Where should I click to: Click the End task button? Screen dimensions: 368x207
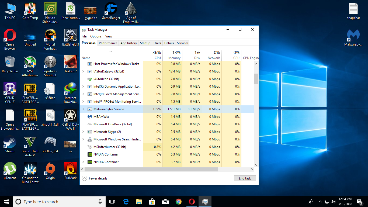[245, 178]
